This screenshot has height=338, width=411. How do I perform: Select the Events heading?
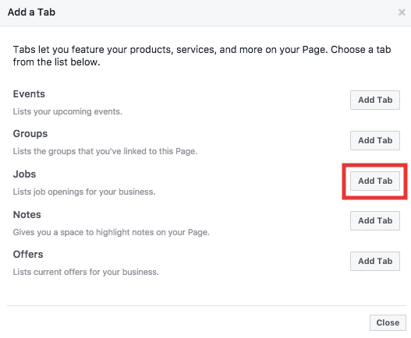pos(29,94)
